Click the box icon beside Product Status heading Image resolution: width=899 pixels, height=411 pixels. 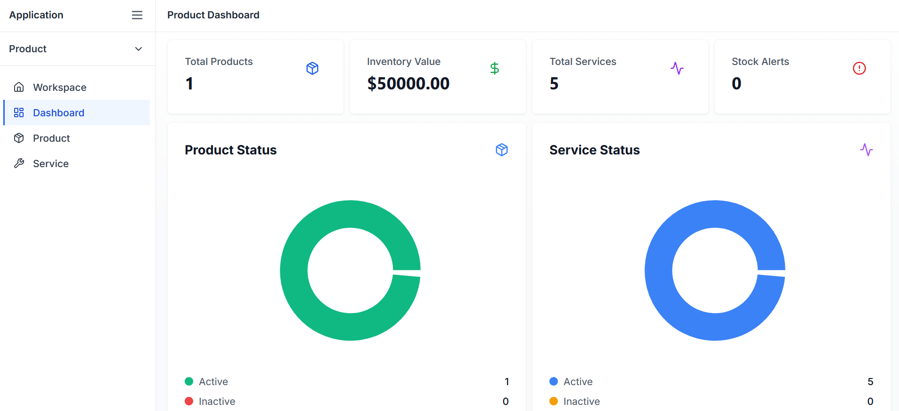point(502,150)
